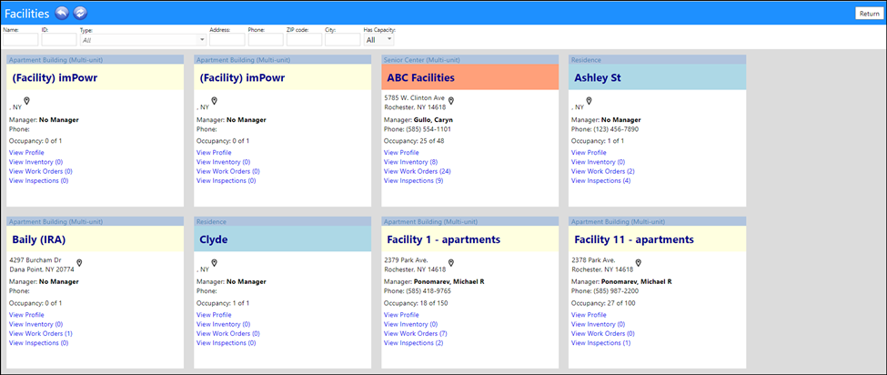Open map pin for ABC Facilities address
Image resolution: width=887 pixels, height=375 pixels.
coord(451,101)
